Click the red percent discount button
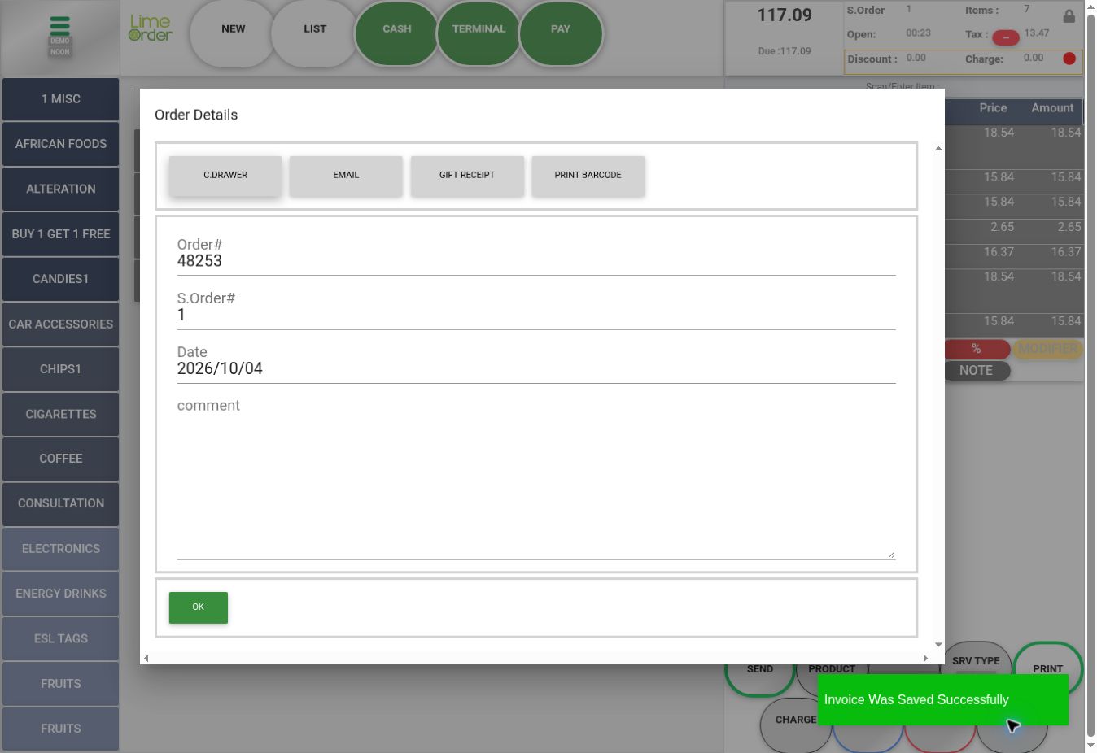The height and width of the screenshot is (753, 1097). [x=977, y=349]
